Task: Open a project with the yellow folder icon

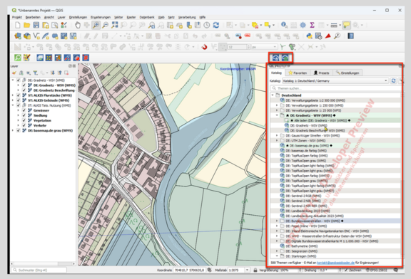Action: (x=26, y=25)
